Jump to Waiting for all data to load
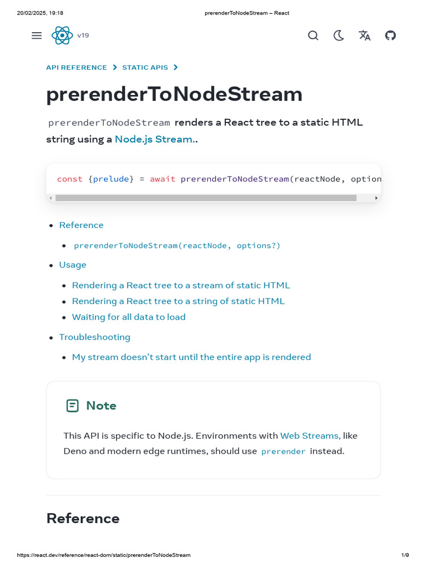 click(x=129, y=317)
